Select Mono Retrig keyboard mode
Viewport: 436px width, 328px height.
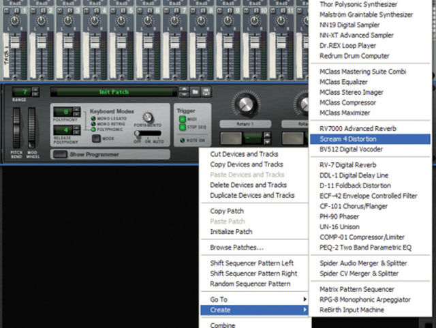point(93,124)
